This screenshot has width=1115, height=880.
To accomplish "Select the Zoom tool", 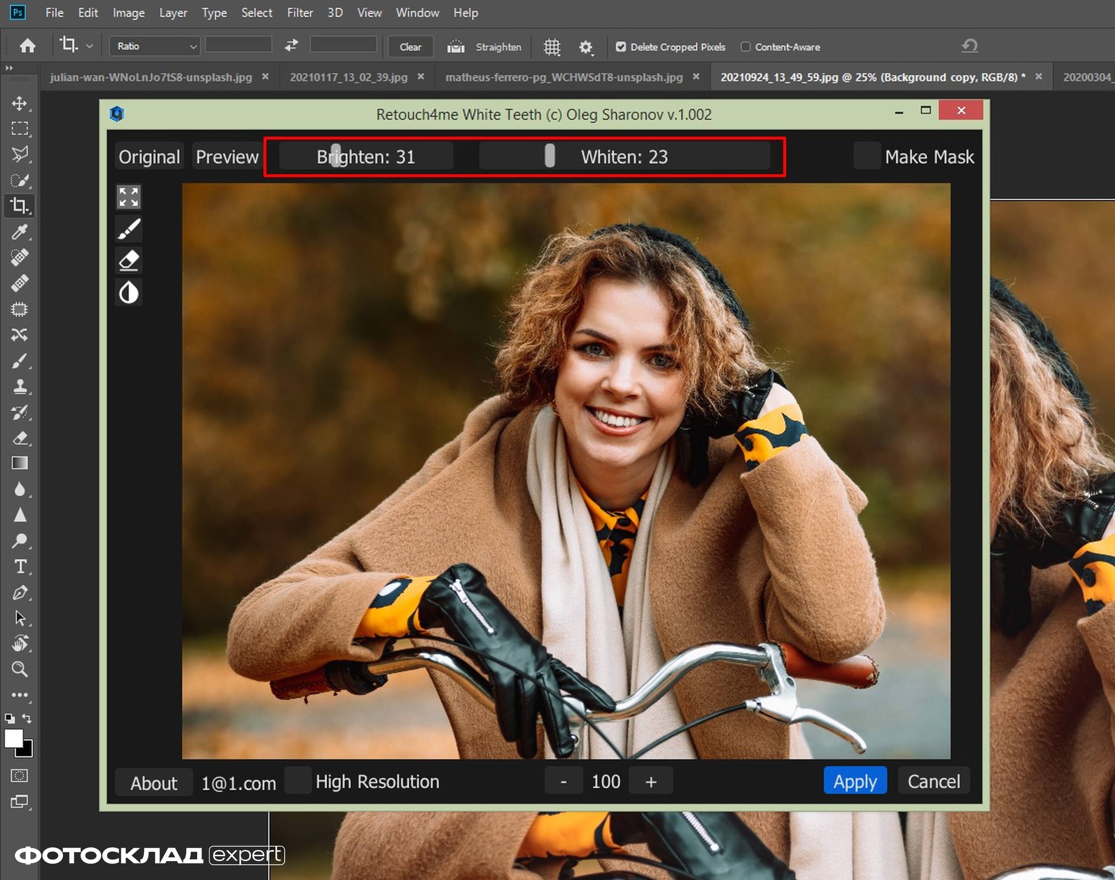I will click(20, 669).
